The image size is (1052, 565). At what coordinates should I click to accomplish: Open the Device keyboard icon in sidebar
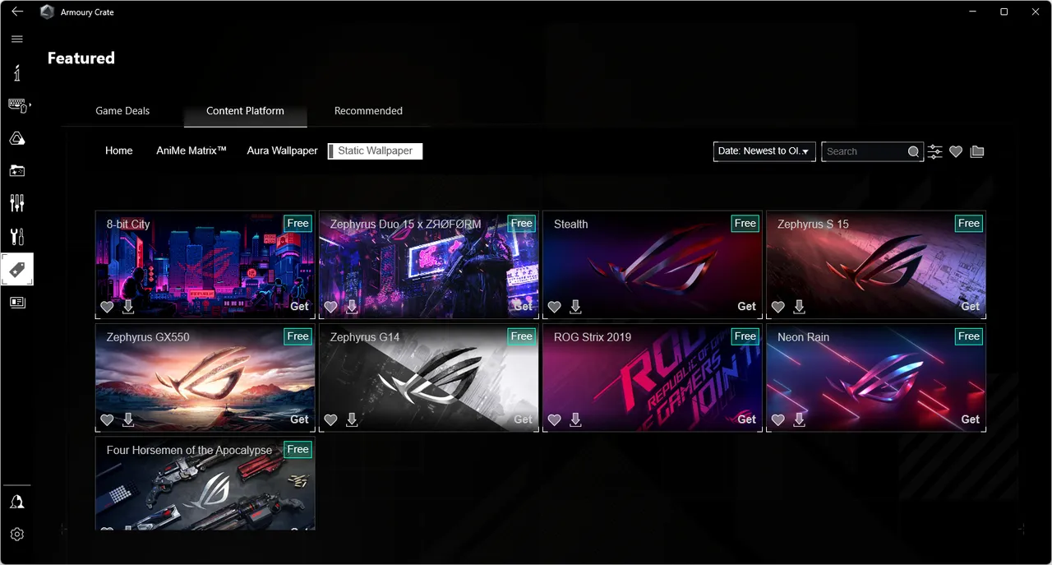(x=17, y=105)
